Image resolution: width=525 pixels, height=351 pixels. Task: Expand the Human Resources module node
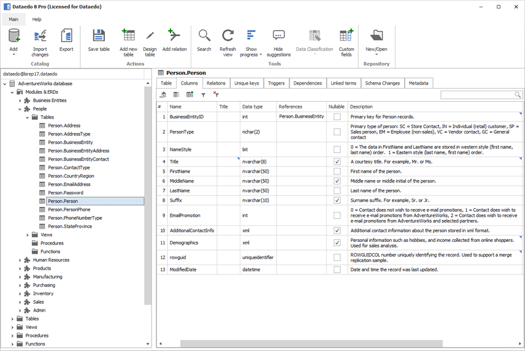point(20,260)
